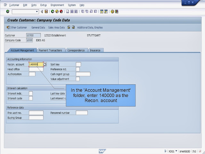The width and height of the screenshot is (205, 154).
Task: Click the green Enter checkmark icon
Action: (8, 12)
